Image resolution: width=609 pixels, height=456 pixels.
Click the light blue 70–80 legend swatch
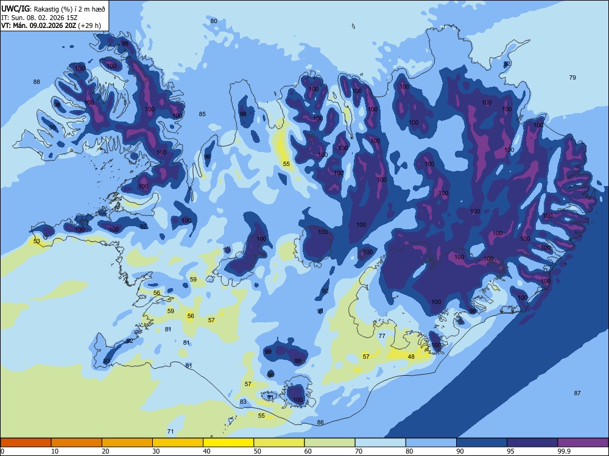[380, 443]
